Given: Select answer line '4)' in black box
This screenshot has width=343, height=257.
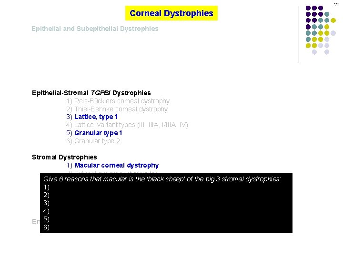Looking at the screenshot, I should (x=46, y=211).
